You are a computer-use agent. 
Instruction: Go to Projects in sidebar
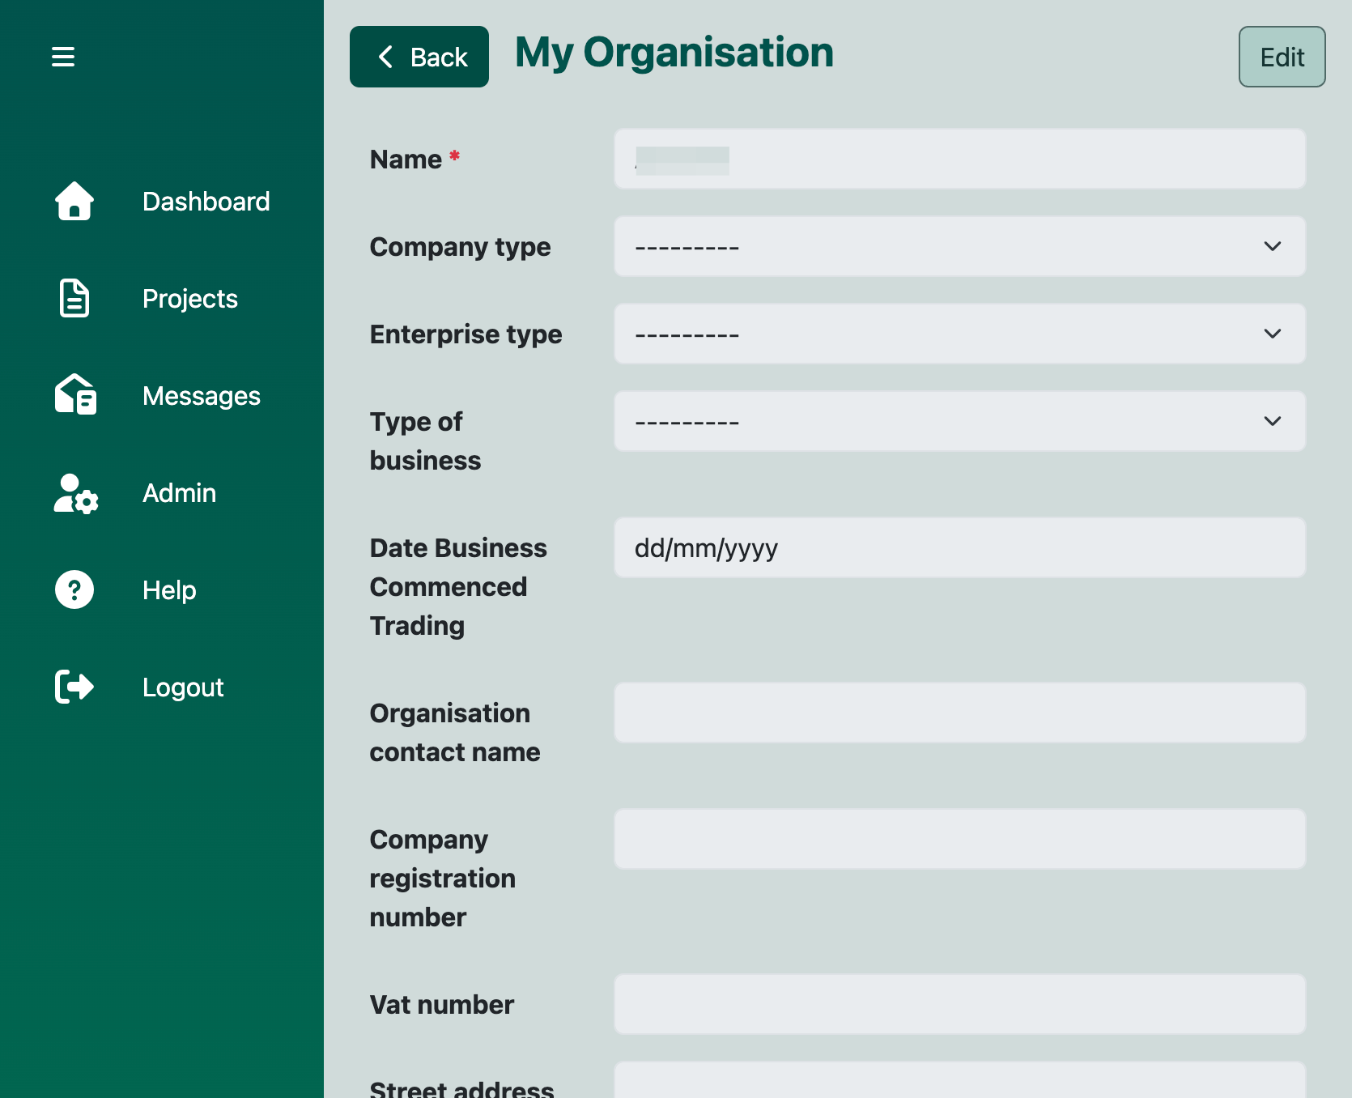(190, 299)
